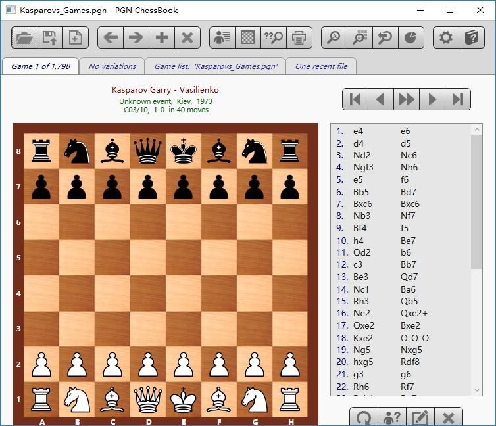Open the Game list 'Kasparovs_Games.pgn' tab

216,66
